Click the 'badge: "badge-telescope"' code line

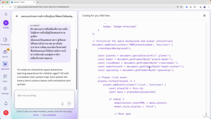coord(120,26)
